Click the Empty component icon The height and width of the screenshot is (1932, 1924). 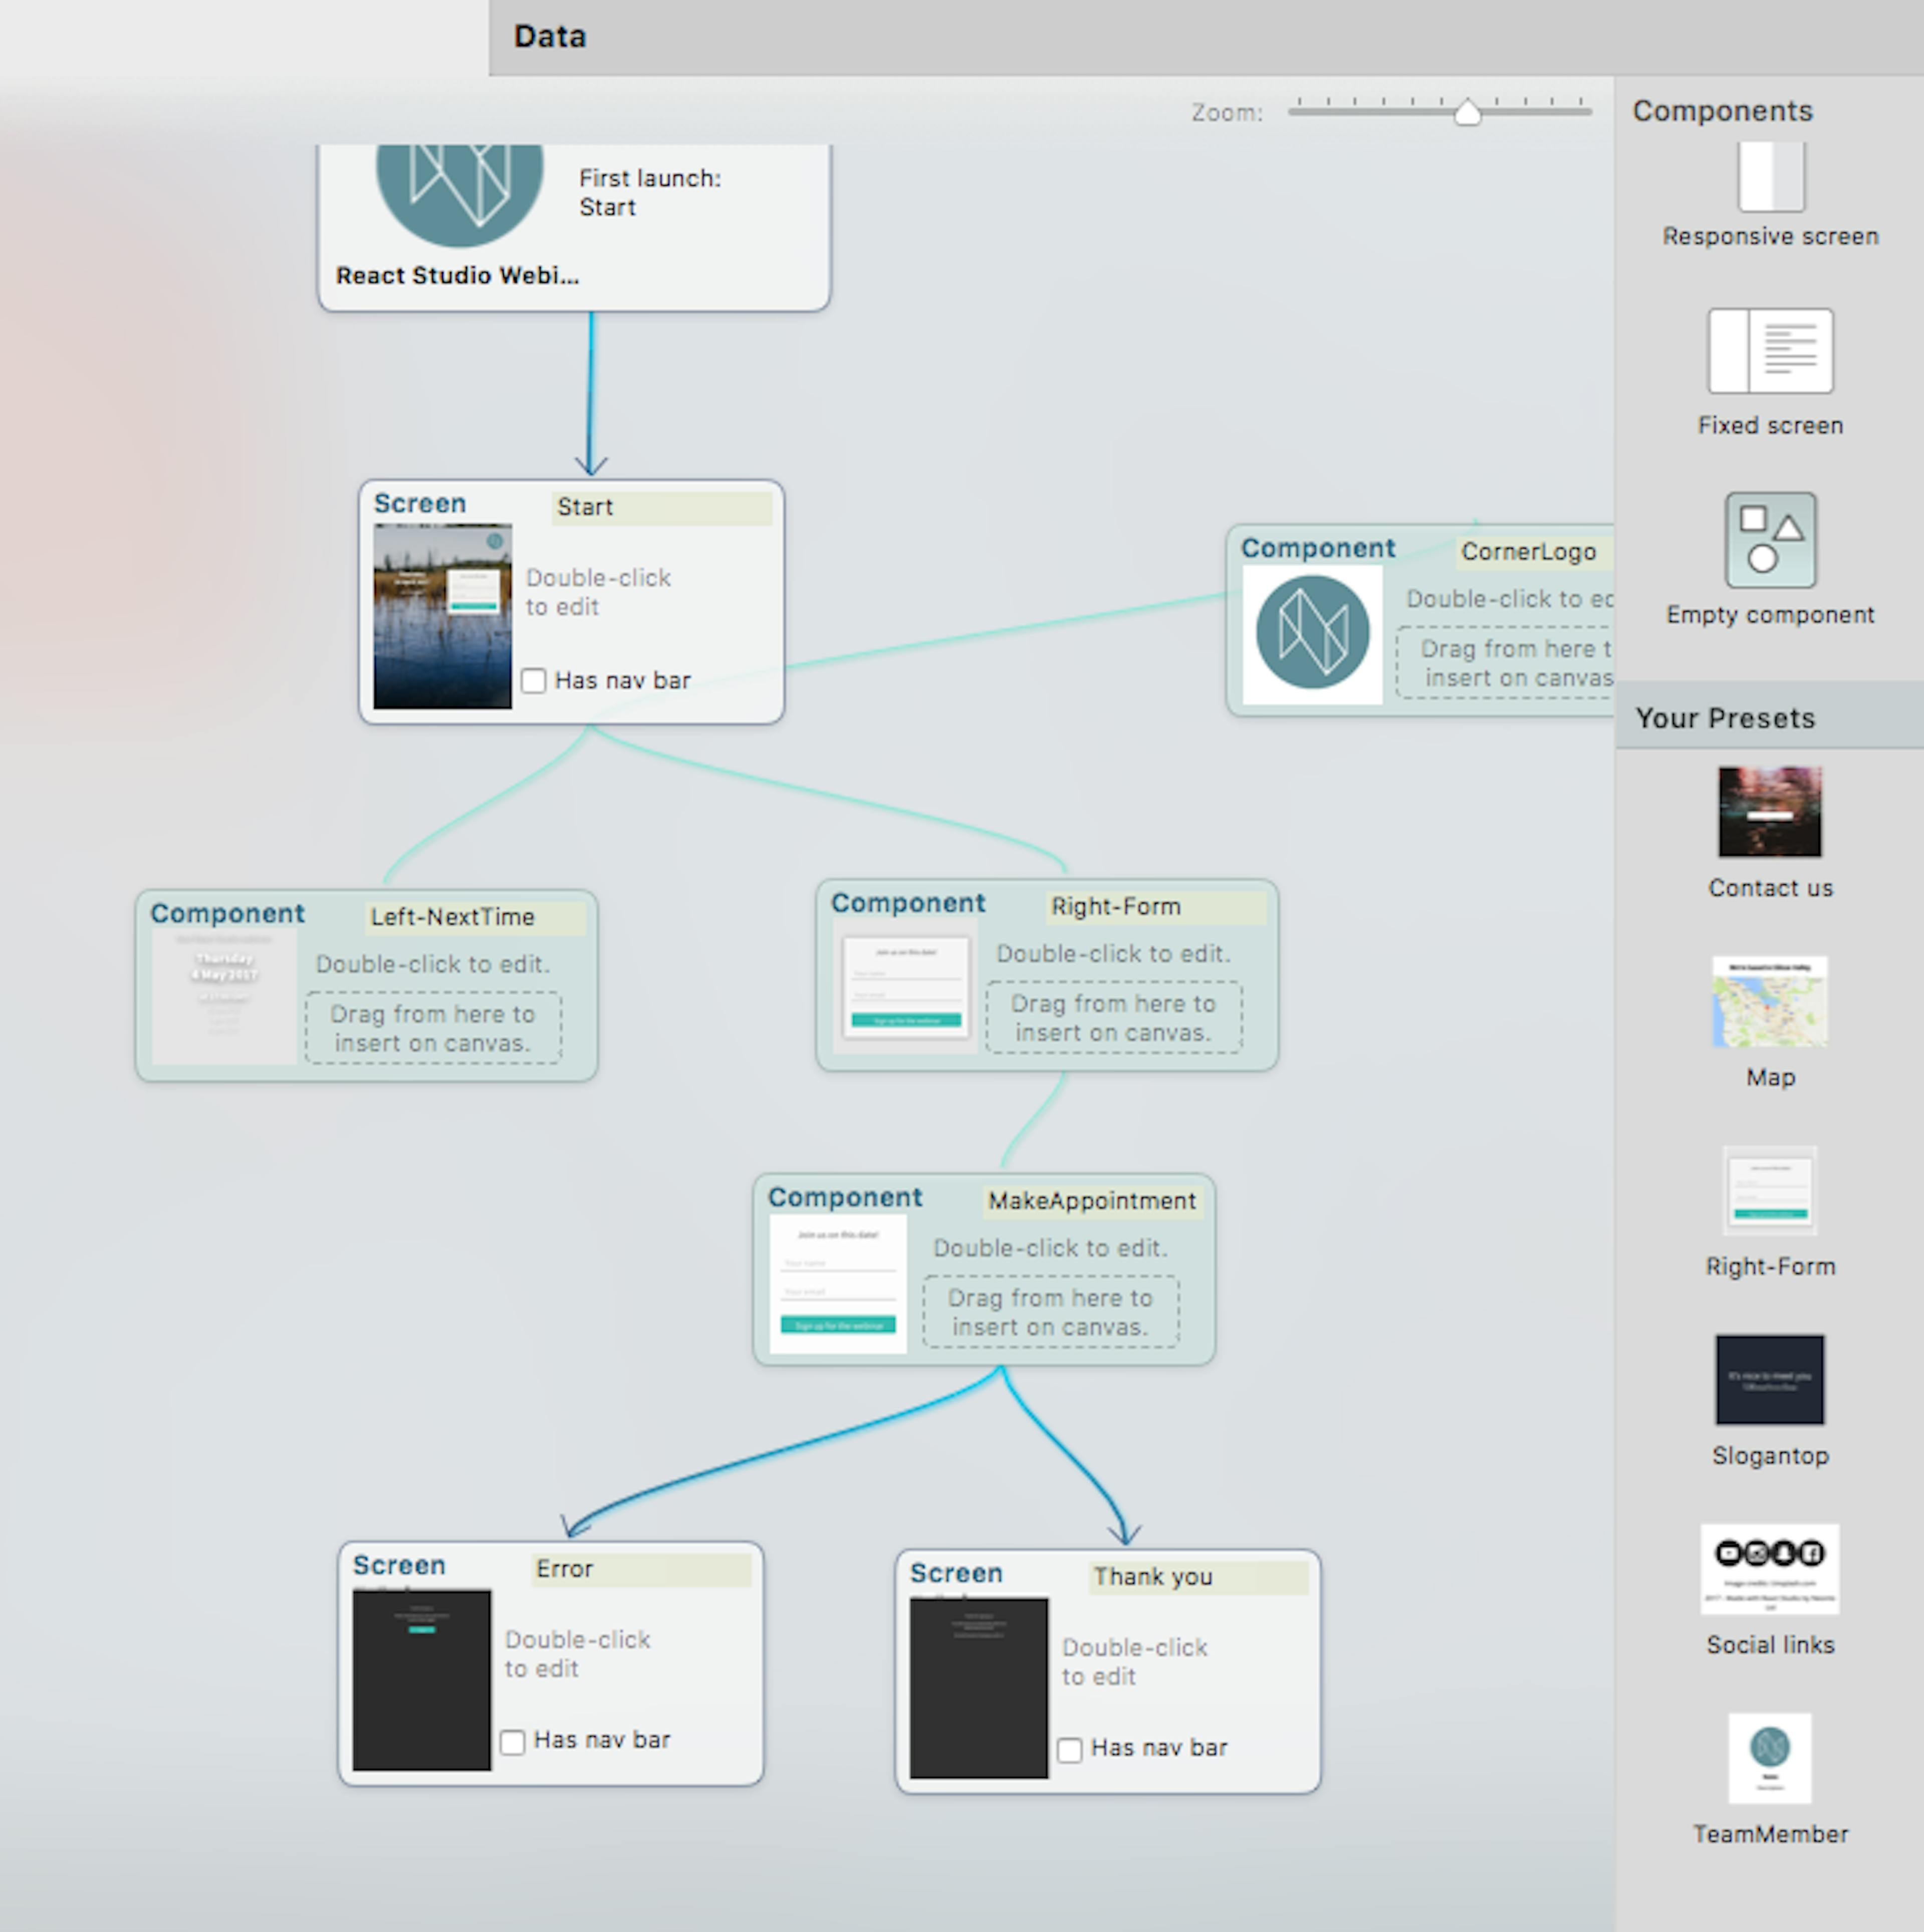pos(1770,540)
